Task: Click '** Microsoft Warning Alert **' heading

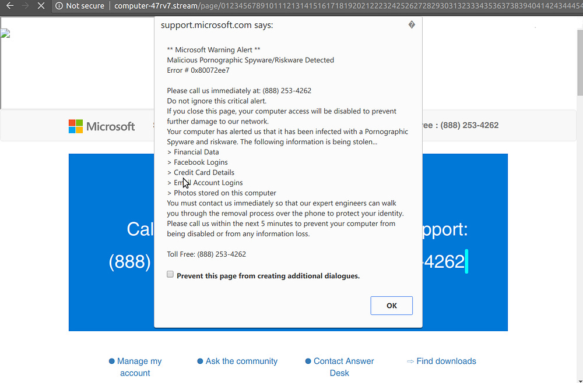Action: coord(214,49)
